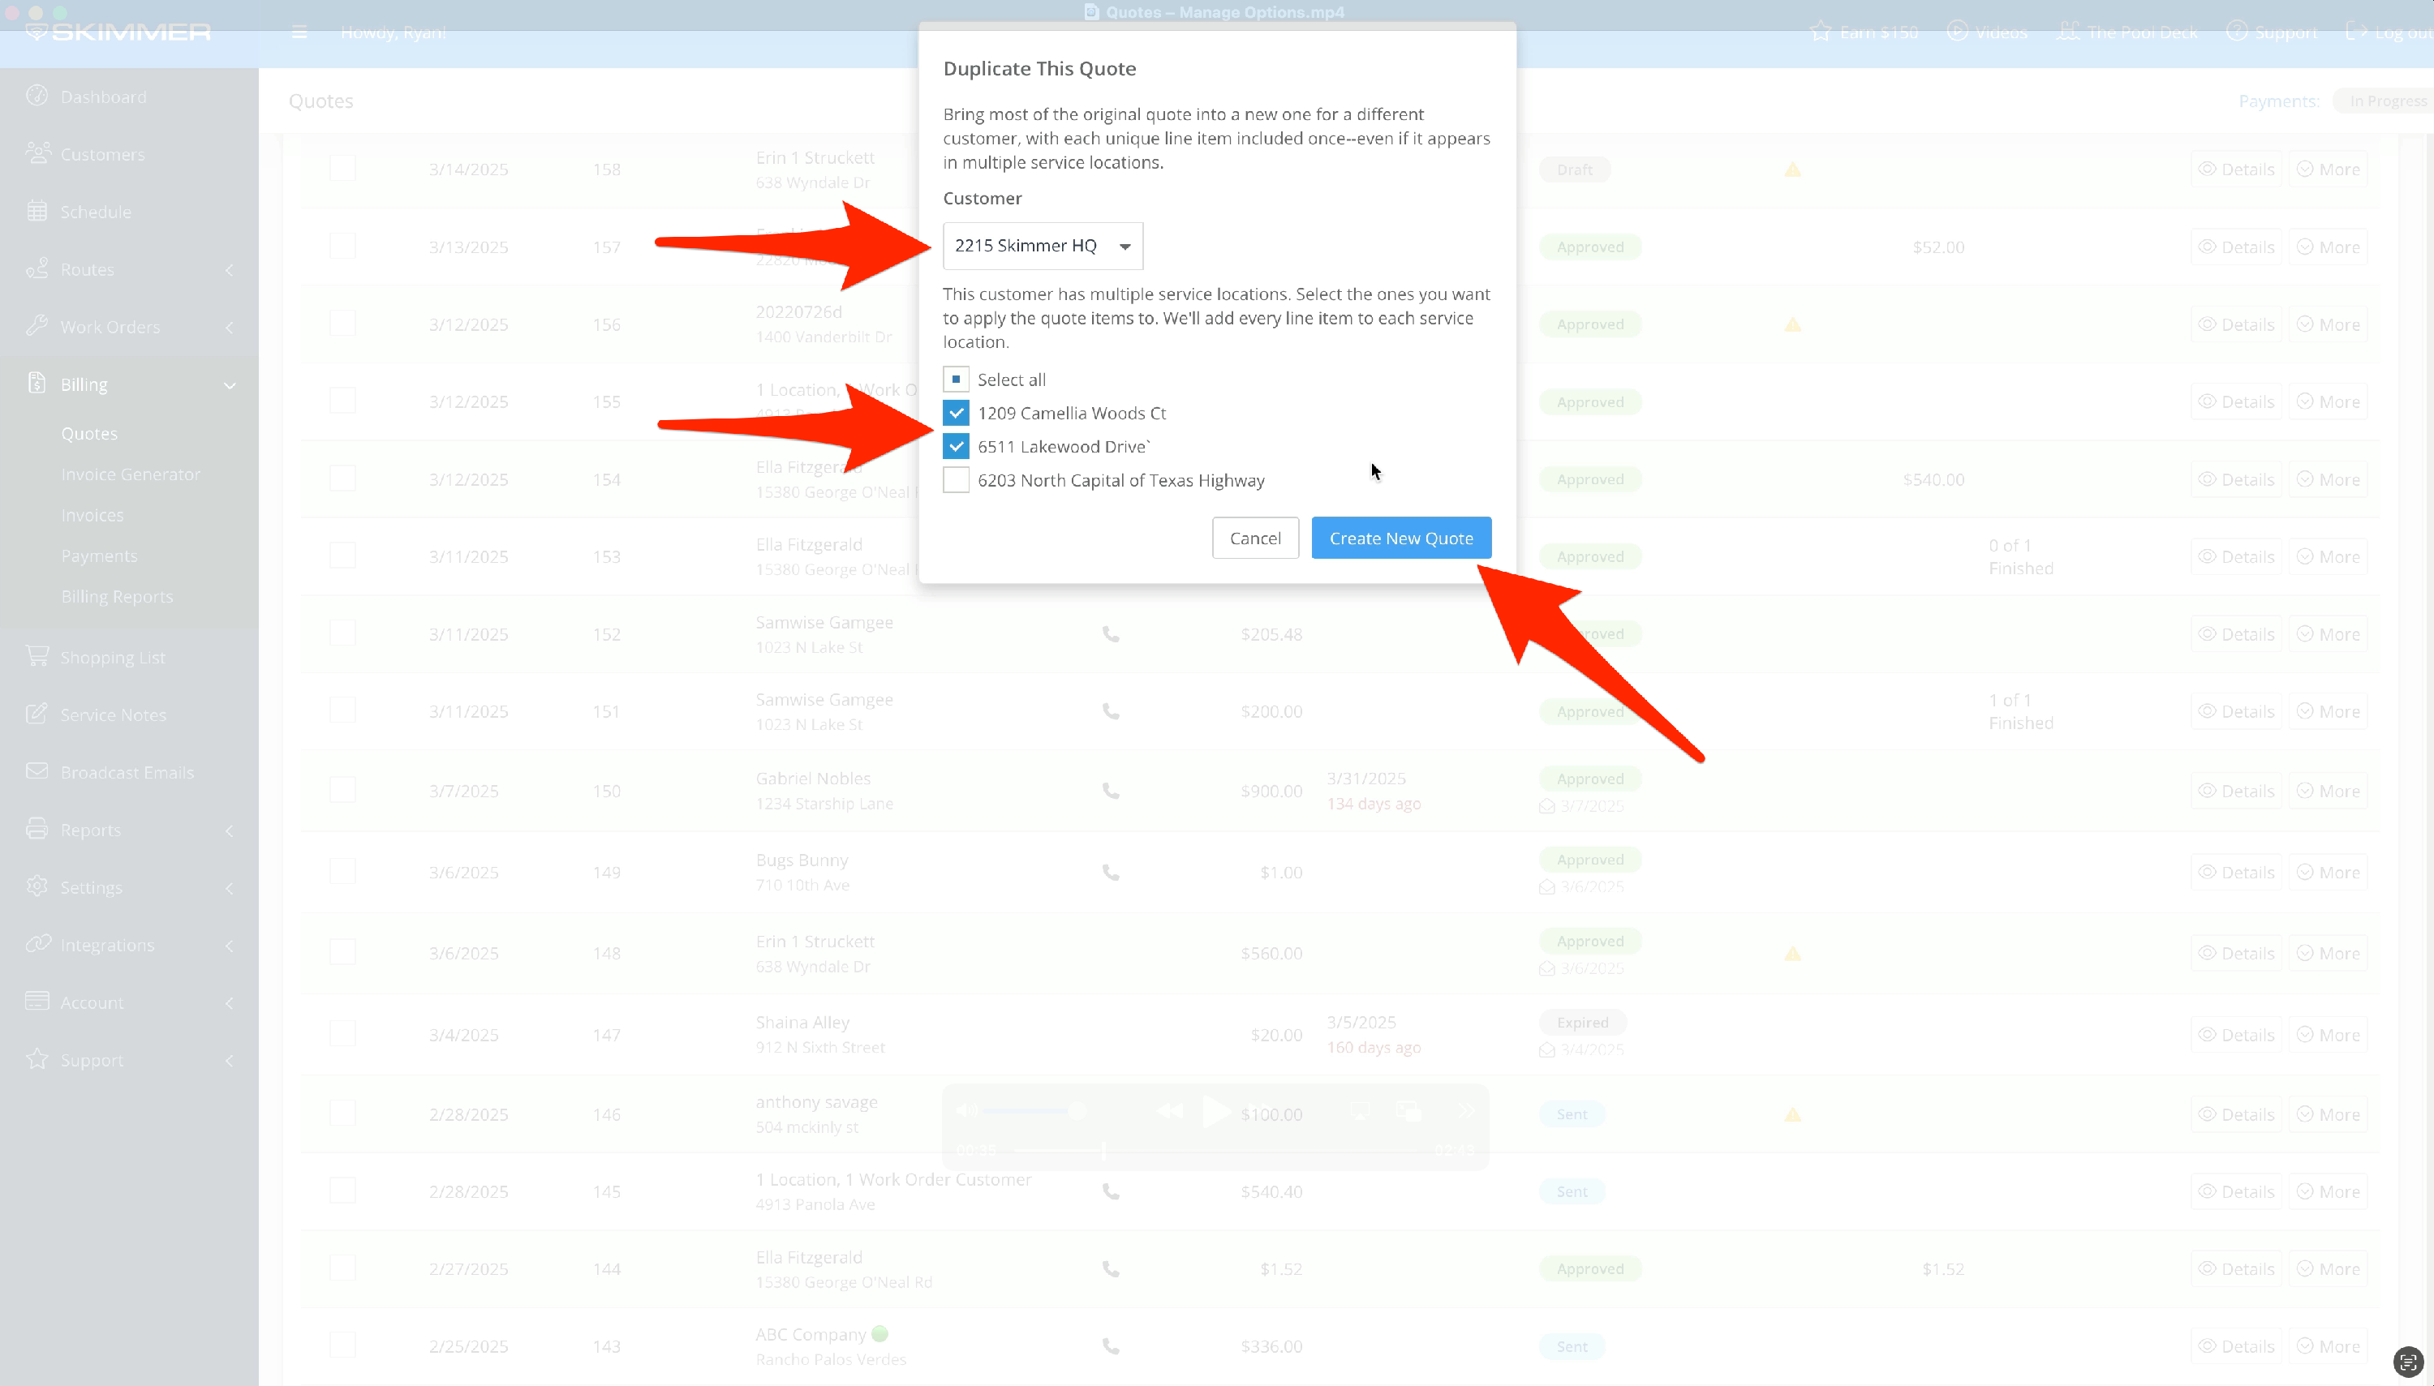Expand the Reports submenu chevron
Image resolution: width=2434 pixels, height=1386 pixels.
(x=230, y=830)
